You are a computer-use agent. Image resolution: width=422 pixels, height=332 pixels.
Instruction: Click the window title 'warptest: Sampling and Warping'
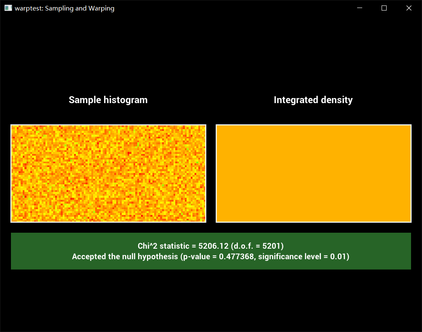(x=64, y=8)
